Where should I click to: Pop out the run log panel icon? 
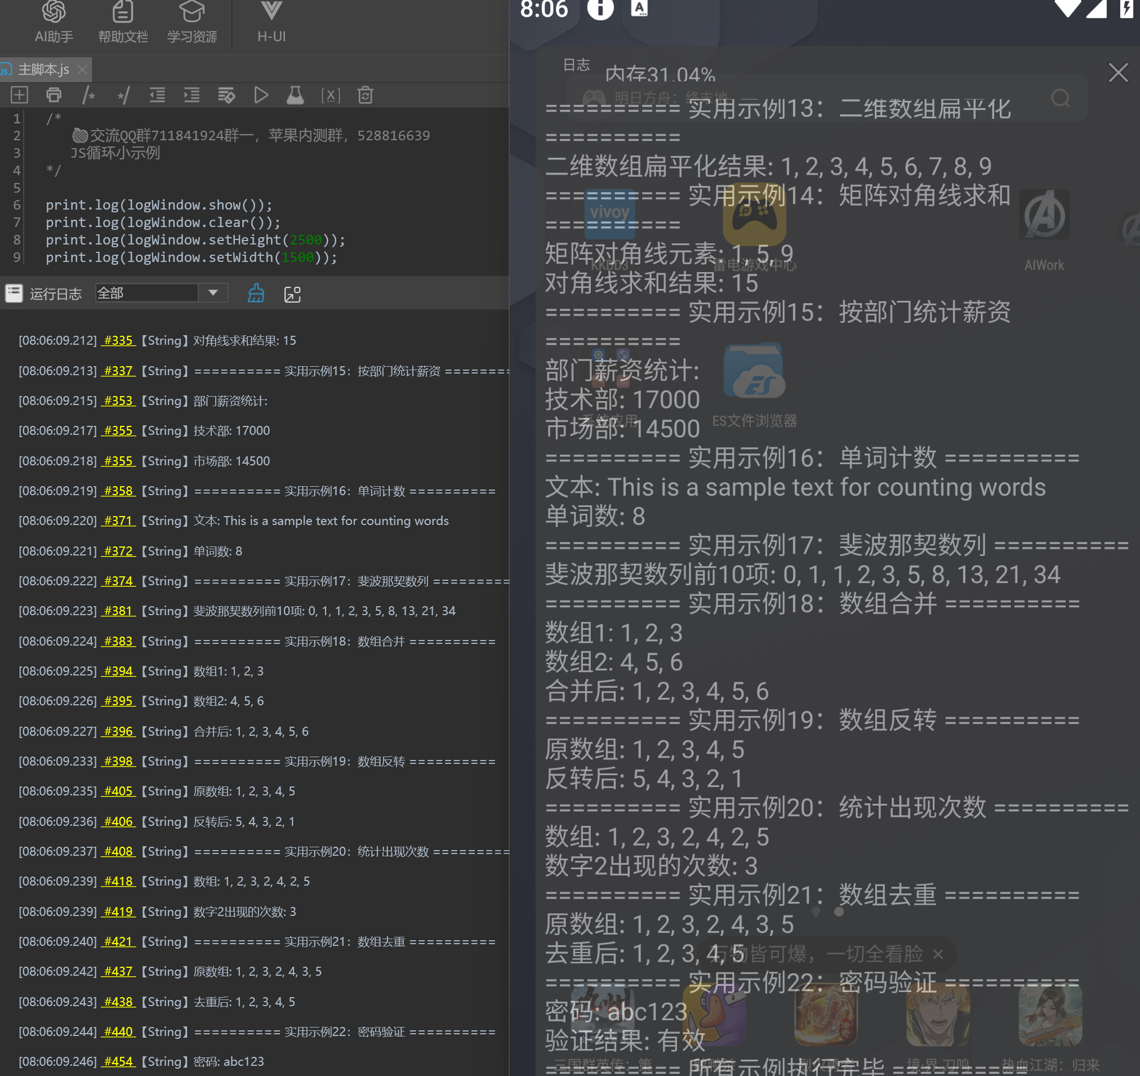coord(292,294)
